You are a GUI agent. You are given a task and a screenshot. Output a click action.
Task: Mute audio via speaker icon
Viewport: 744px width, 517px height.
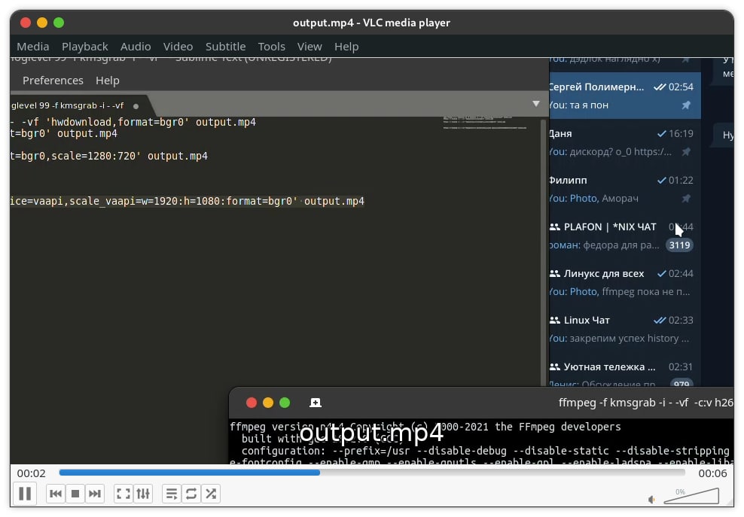[x=651, y=498]
